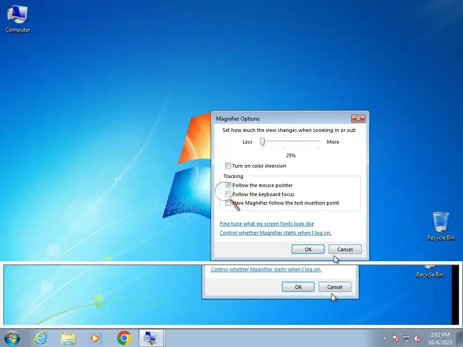The width and height of the screenshot is (463, 347).
Task: Open Fine tune what my screen fonts look like
Action: click(x=267, y=224)
